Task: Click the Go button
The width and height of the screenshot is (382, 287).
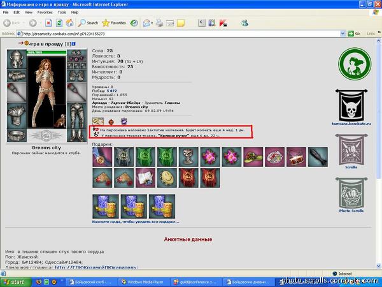Action: coord(354,34)
